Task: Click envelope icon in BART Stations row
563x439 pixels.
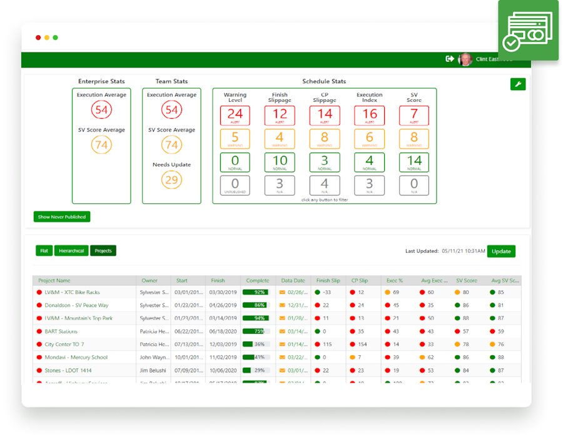Action: (x=282, y=331)
